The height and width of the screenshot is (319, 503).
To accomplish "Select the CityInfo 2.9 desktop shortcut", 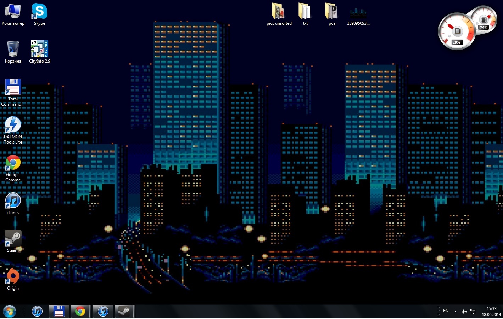I will [39, 52].
